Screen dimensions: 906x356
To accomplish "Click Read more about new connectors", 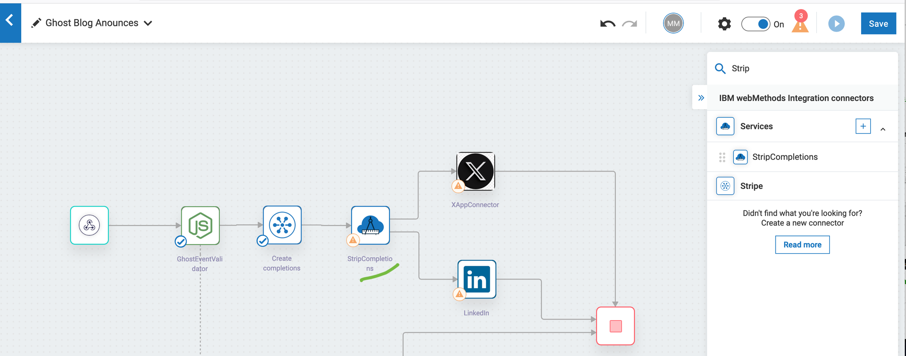I will [802, 245].
